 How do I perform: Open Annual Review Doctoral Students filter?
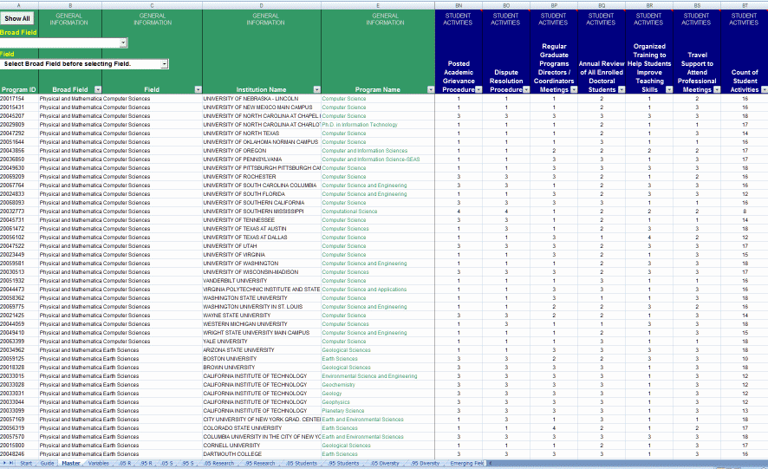click(x=622, y=89)
